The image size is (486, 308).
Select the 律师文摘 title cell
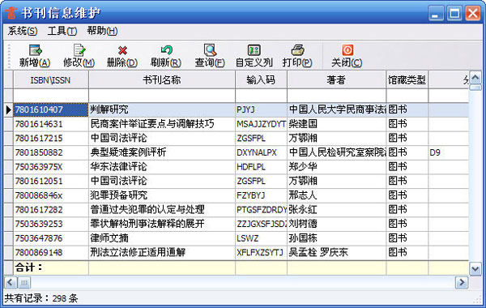[162, 238]
